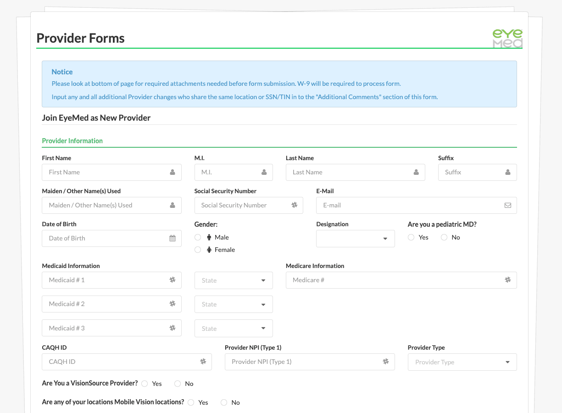Click person icon in Suffix field
562x413 pixels.
(507, 173)
